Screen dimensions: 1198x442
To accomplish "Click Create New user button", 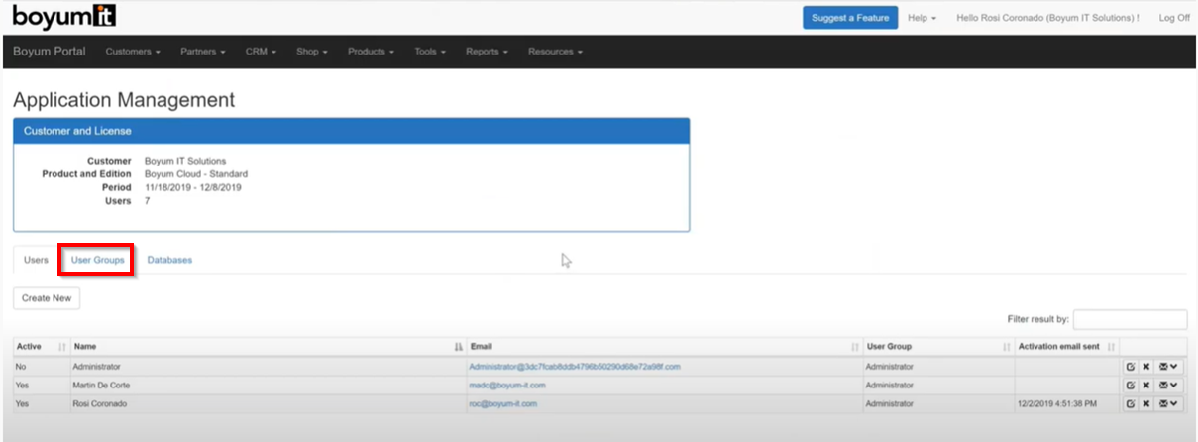I will click(47, 298).
